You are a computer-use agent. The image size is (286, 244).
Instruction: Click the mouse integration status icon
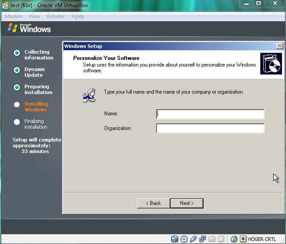point(234,239)
